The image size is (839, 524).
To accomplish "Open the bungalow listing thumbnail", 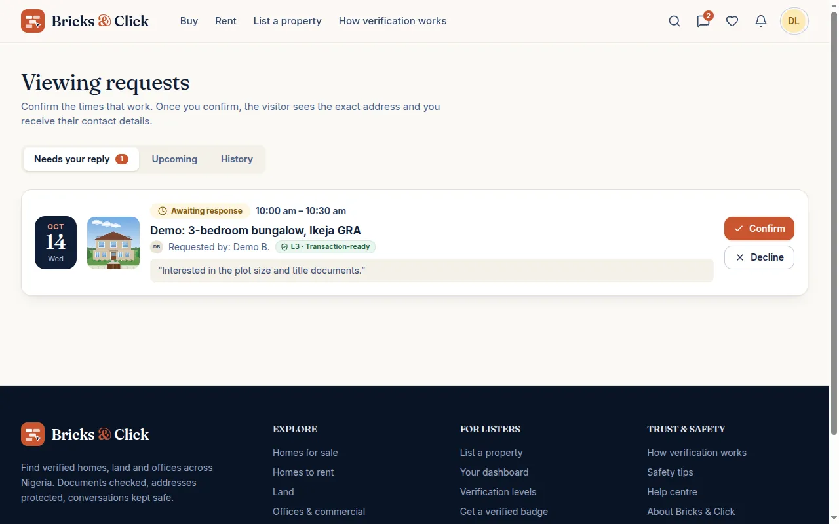I will click(x=113, y=243).
